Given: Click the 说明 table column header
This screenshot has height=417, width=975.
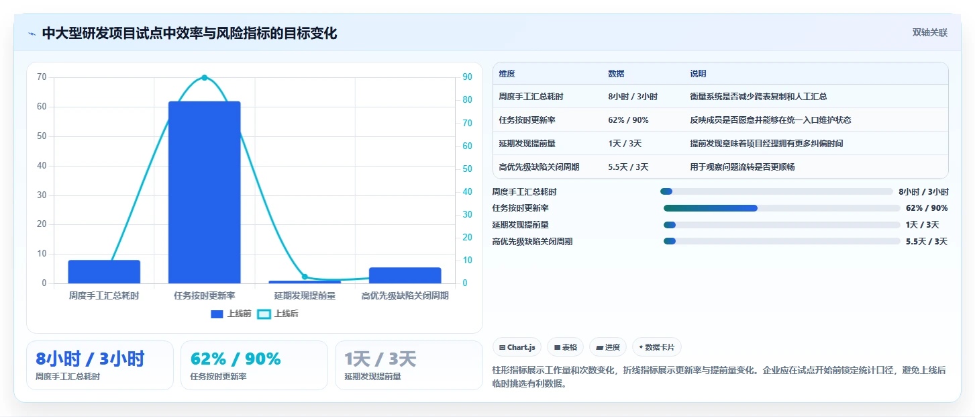Looking at the screenshot, I should pyautogui.click(x=698, y=74).
